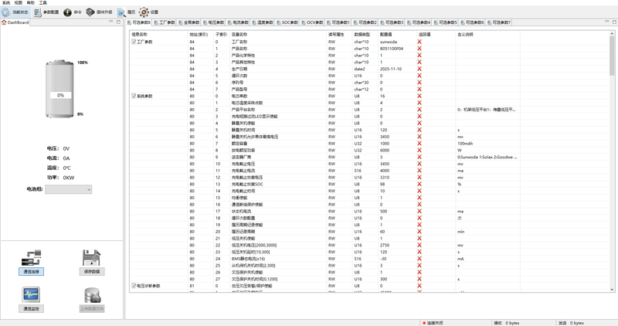Toggle the 工厂参数 group checkbox

[134, 42]
